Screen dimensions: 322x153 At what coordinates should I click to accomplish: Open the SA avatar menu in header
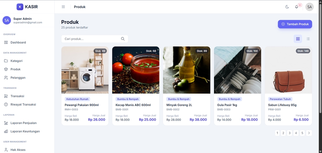click(x=310, y=7)
